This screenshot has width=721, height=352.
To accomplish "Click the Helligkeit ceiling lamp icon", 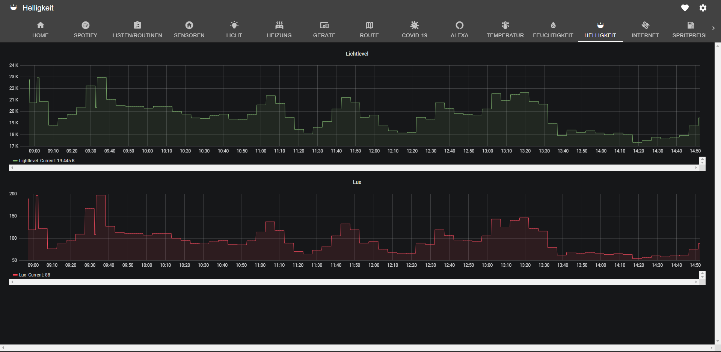I will tap(600, 25).
